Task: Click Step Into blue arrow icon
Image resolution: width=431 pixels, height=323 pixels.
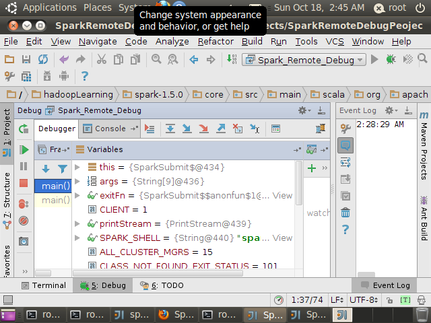Action: (187, 129)
